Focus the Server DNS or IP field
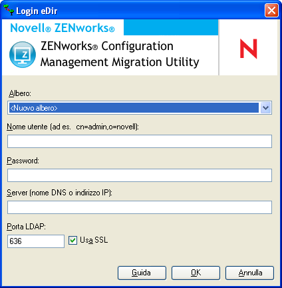282x288 pixels. (140, 207)
